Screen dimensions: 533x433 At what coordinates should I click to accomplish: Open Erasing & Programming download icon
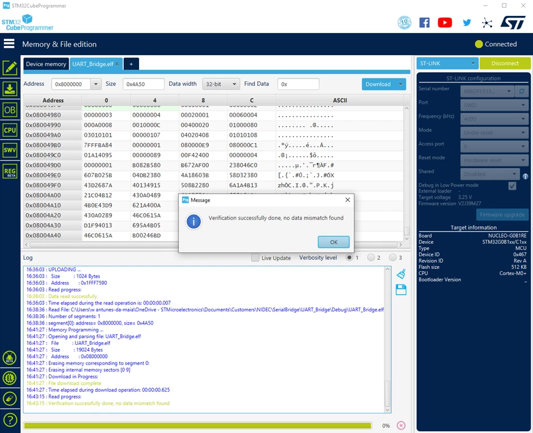click(x=10, y=89)
